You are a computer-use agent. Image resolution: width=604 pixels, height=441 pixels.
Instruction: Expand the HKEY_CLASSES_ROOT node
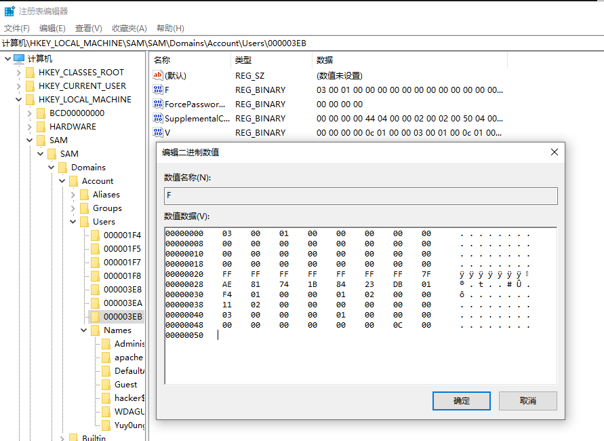point(18,73)
